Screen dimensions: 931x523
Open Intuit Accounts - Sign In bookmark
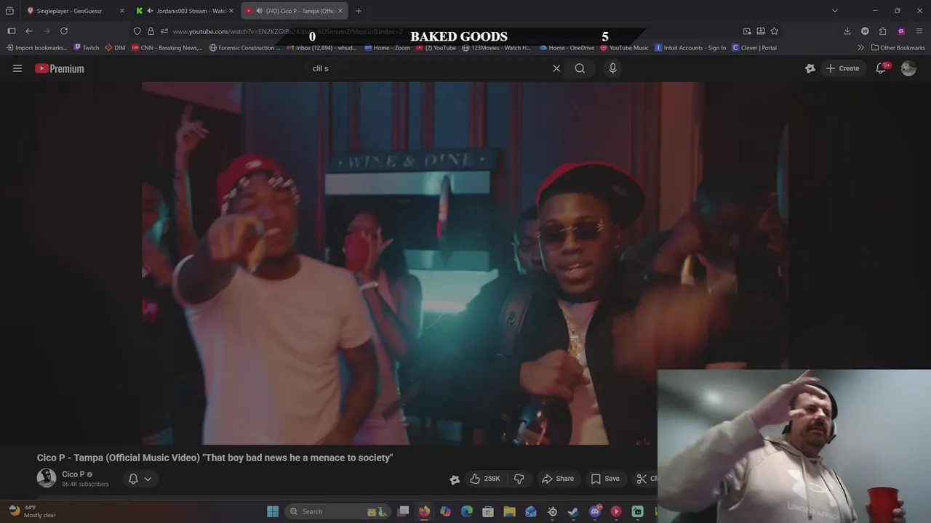pos(690,48)
